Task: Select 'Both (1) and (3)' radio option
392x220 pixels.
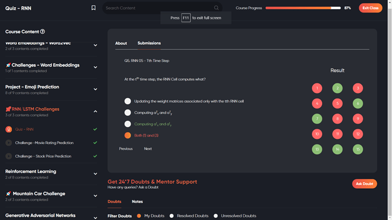Action: 127,135
